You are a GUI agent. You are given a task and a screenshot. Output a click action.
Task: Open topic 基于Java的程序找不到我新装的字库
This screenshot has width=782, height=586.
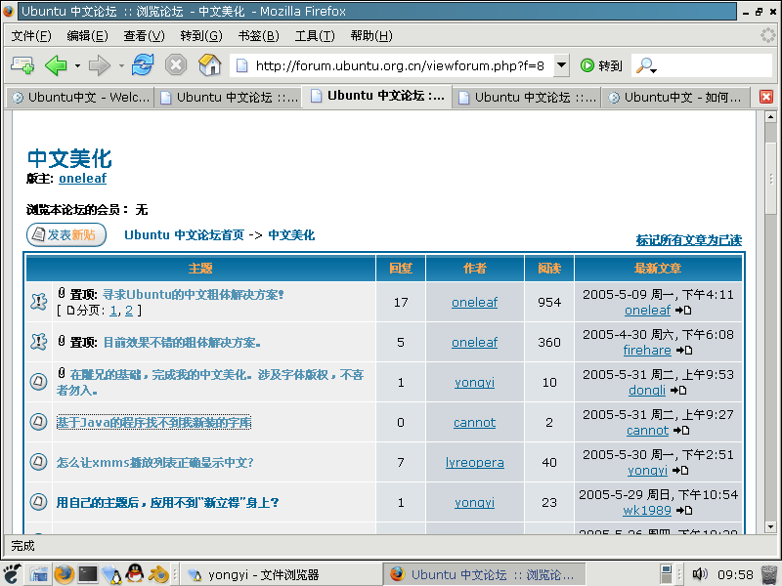click(153, 423)
